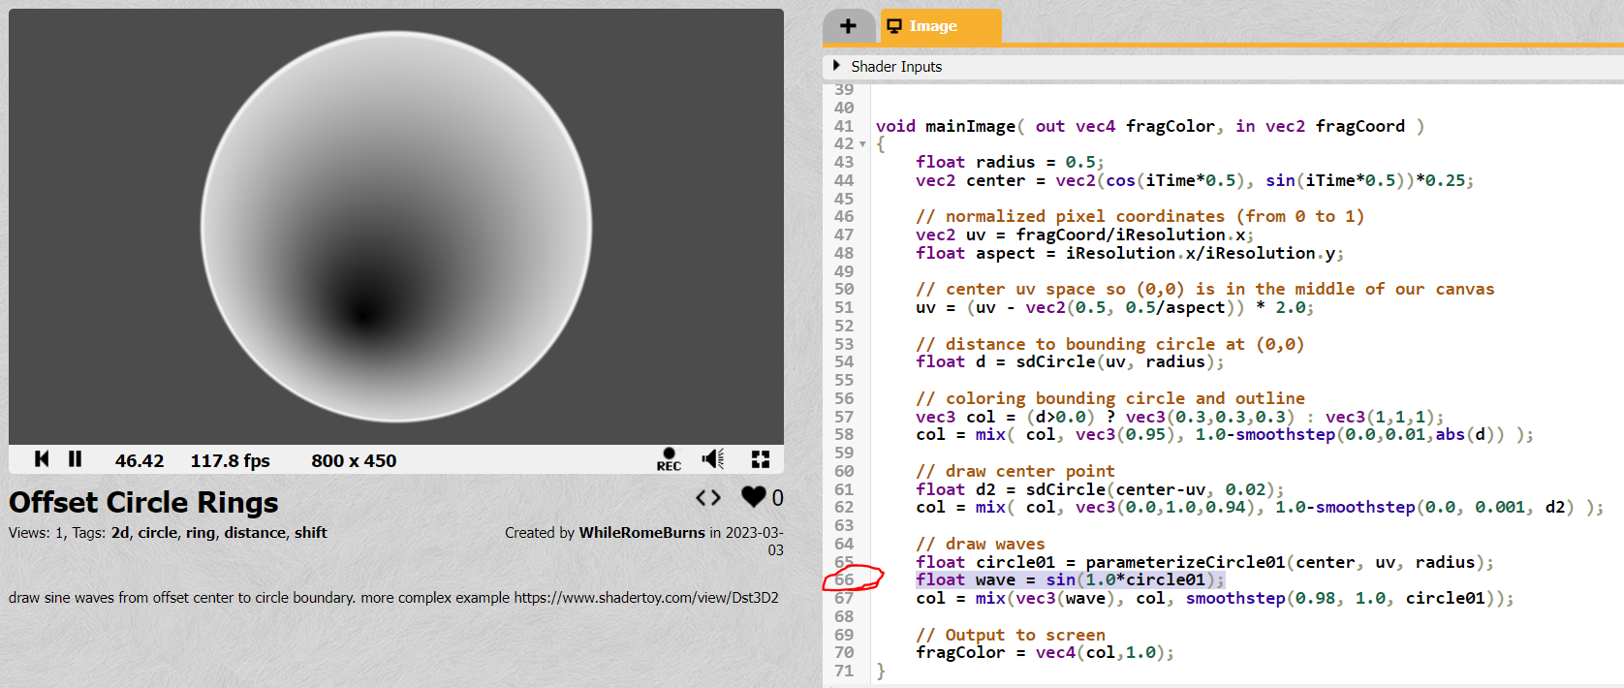Reset shader time to start
This screenshot has width=1624, height=688.
42,459
